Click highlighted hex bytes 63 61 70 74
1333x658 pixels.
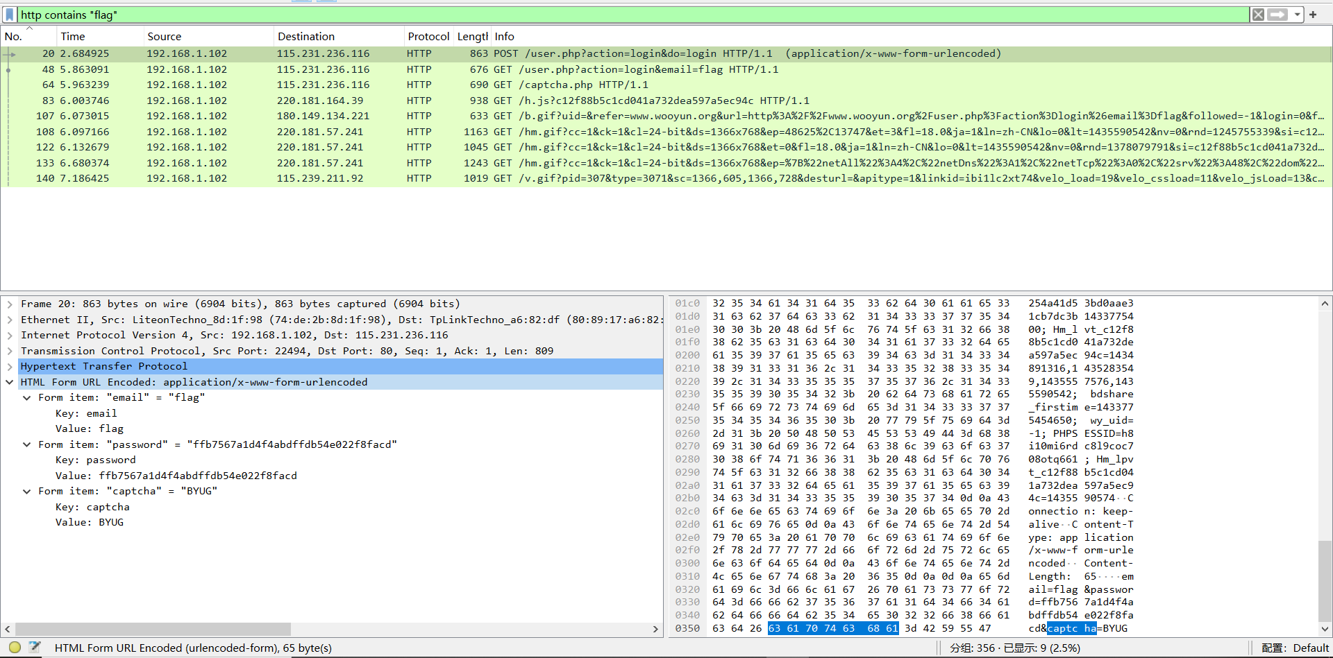tap(812, 628)
